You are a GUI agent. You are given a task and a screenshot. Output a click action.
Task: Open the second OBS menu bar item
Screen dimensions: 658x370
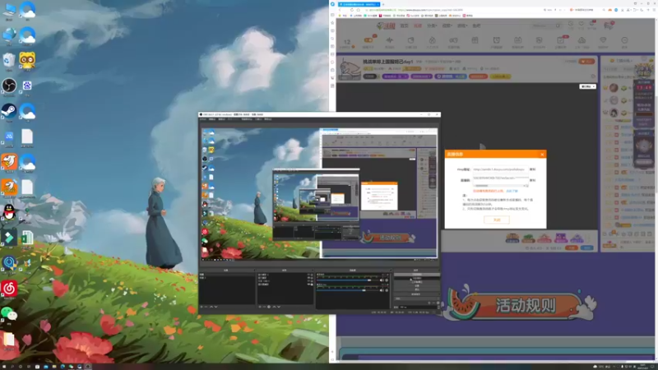pyautogui.click(x=212, y=119)
